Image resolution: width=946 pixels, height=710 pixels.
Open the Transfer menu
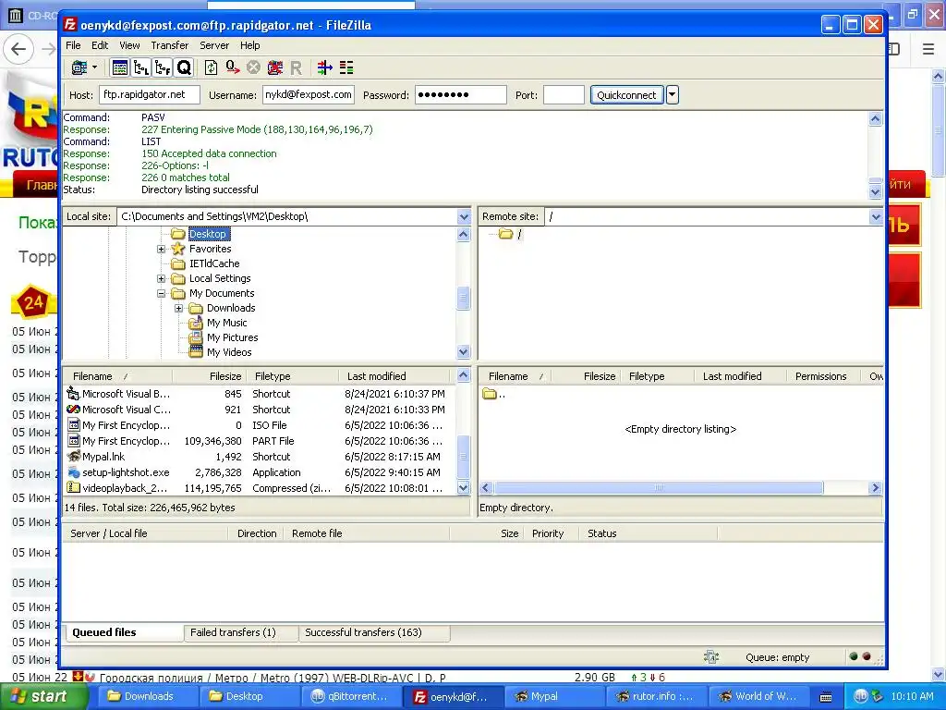(x=170, y=45)
